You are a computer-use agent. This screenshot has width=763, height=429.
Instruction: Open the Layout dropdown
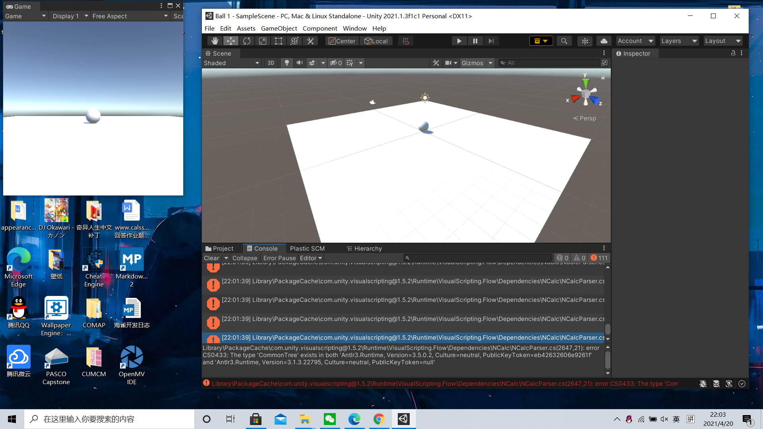(x=723, y=41)
